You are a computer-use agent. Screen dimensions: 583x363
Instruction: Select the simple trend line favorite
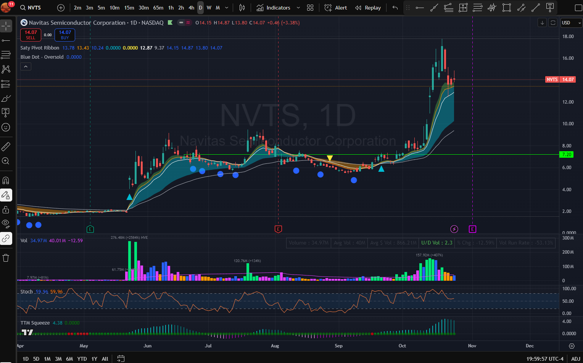536,8
